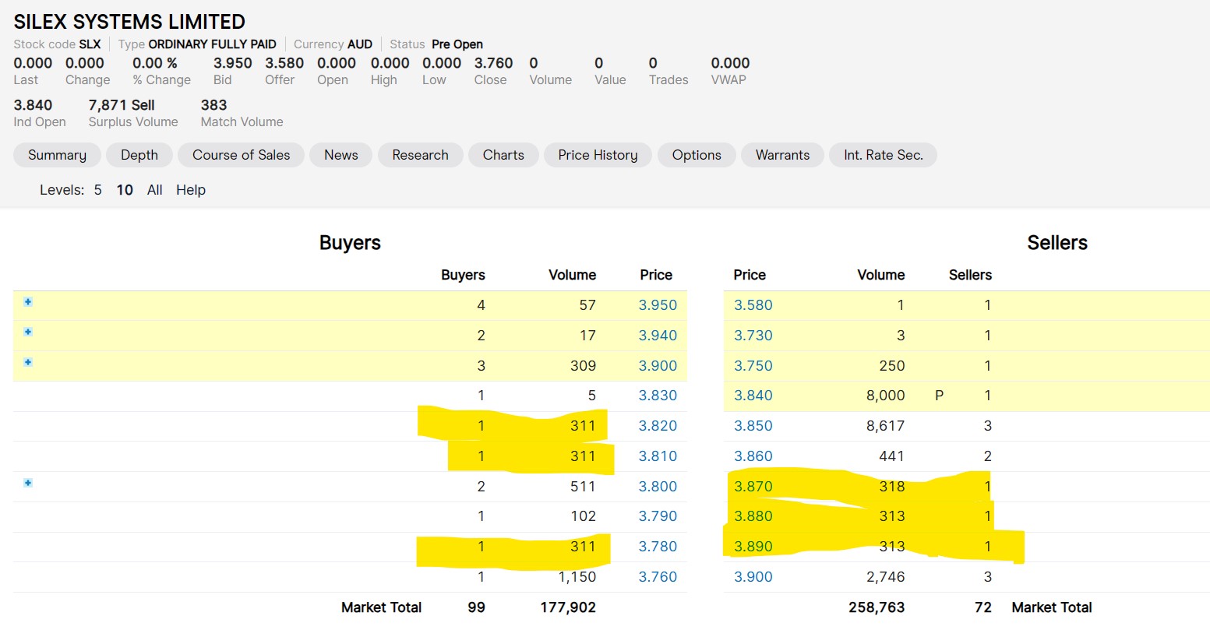Click the SILEX SYSTEMS LIMITED heading
This screenshot has width=1210, height=644.
pos(129,22)
